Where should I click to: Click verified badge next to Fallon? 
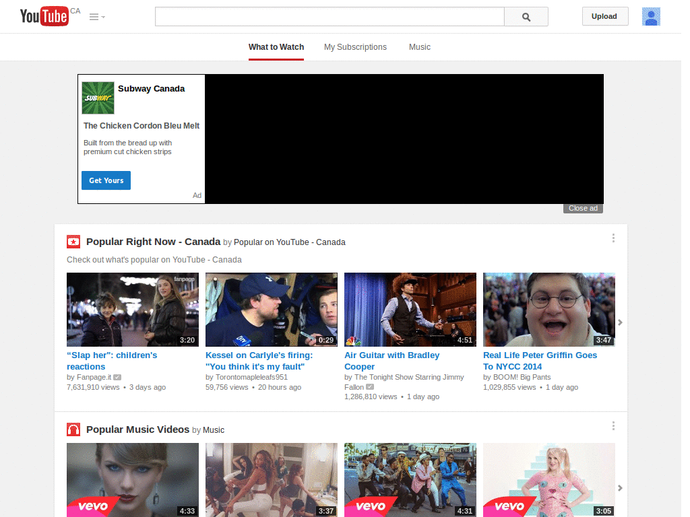coord(370,387)
